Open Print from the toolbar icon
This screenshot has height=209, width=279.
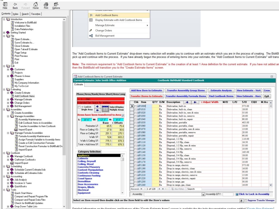click(45, 5)
